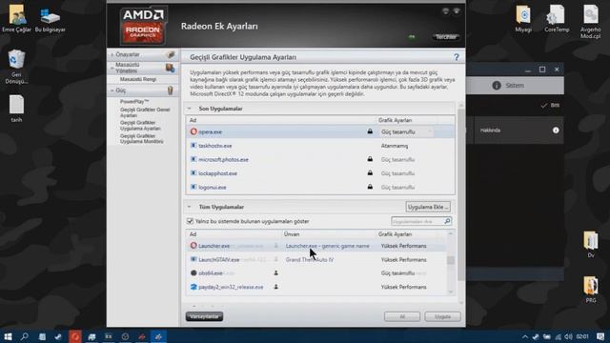Click the volume icon in the system tray
The width and height of the screenshot is (610, 343).
click(x=568, y=336)
